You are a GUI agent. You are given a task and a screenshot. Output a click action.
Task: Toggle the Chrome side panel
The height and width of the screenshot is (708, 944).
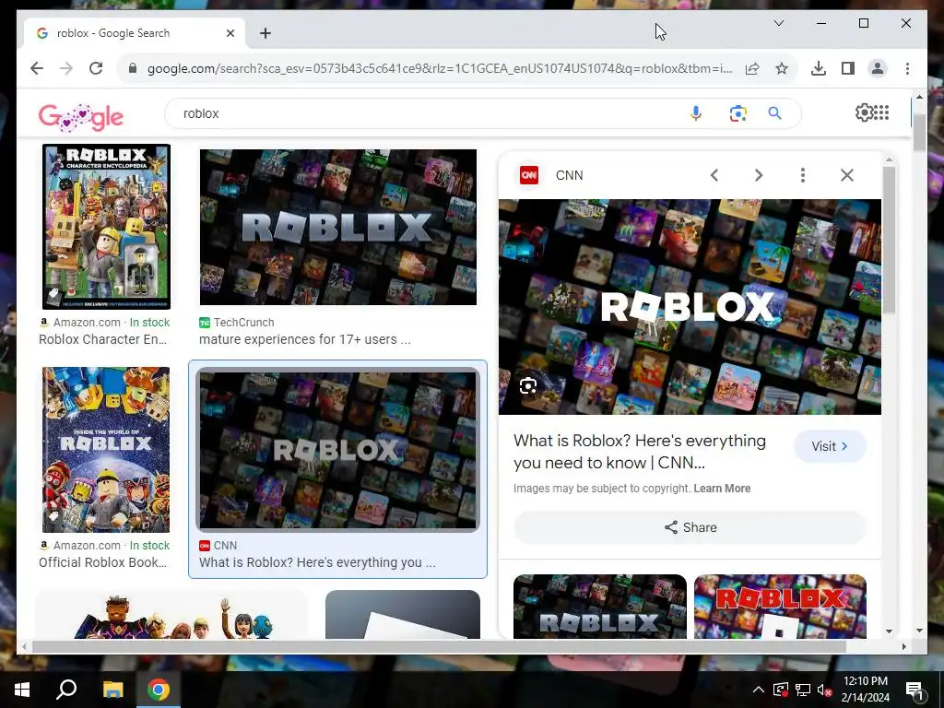click(x=848, y=68)
